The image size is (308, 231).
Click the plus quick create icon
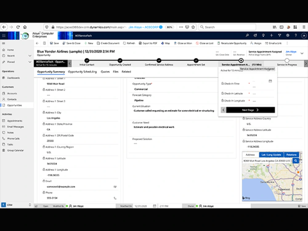[x=271, y=35]
